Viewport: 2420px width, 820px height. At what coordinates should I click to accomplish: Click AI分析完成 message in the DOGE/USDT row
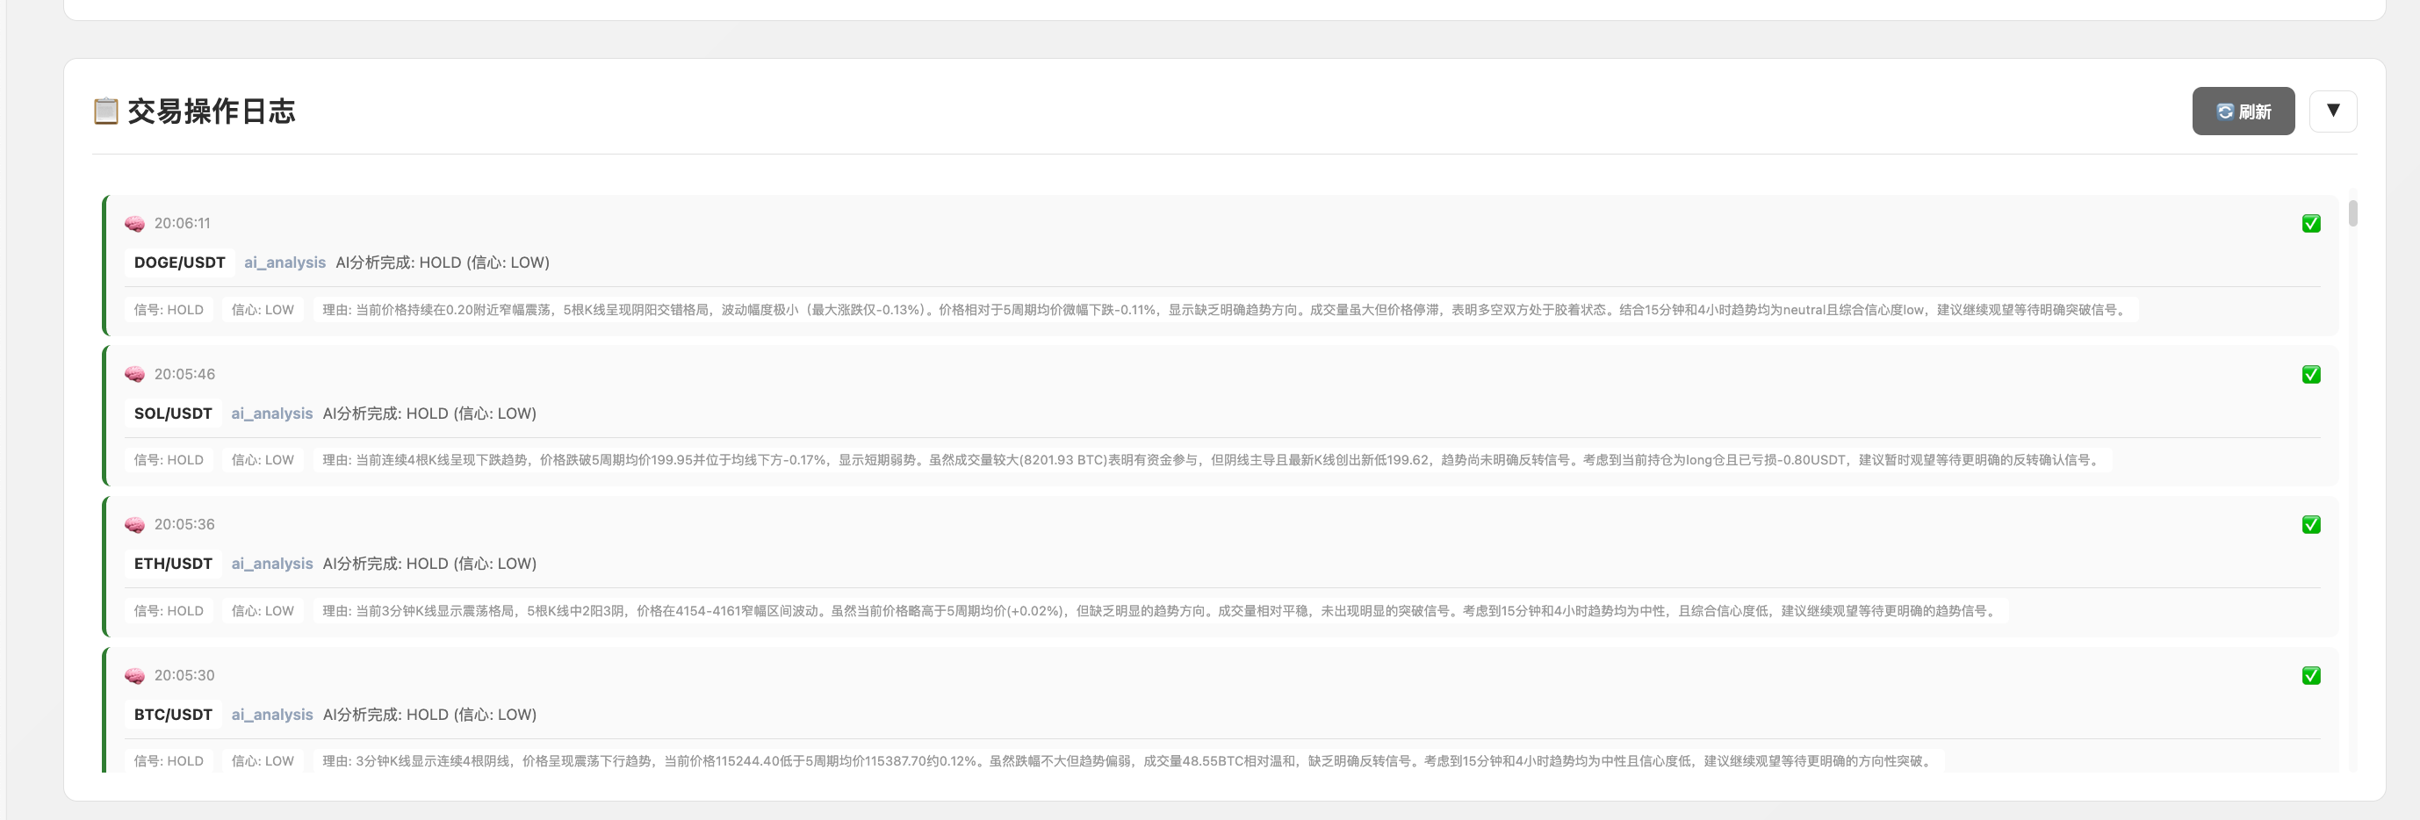[x=443, y=262]
